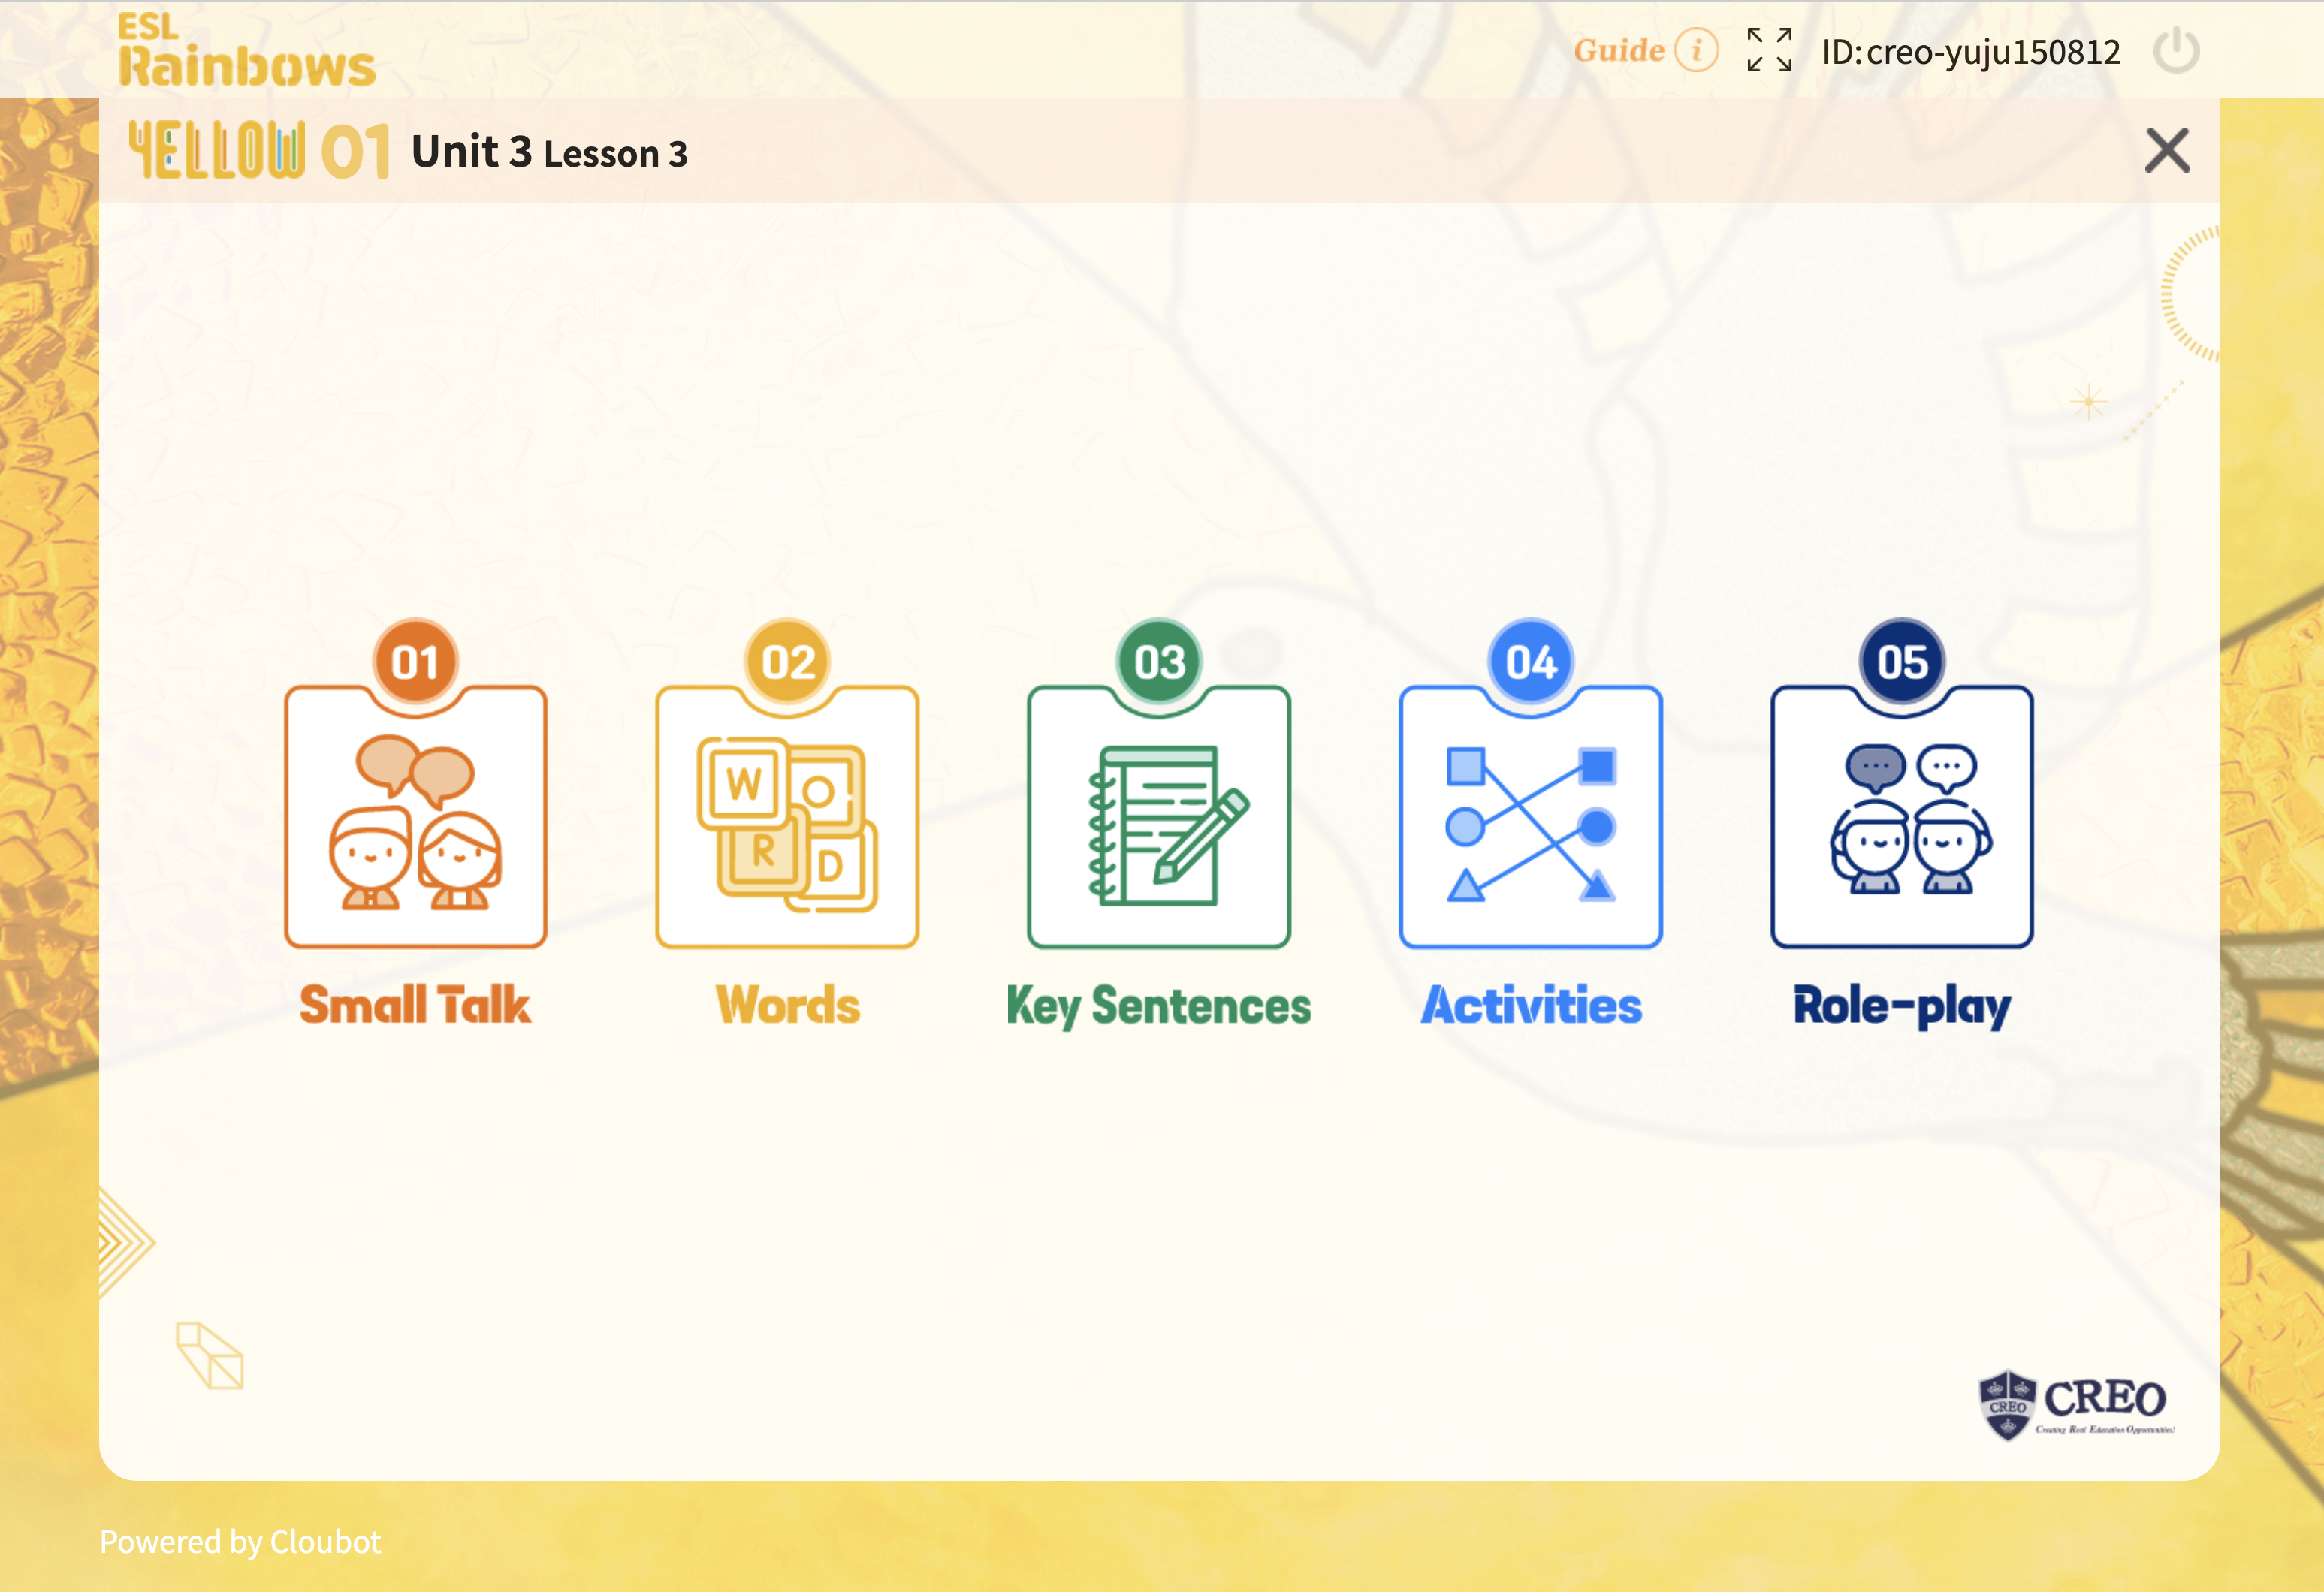Image resolution: width=2324 pixels, height=1592 pixels.
Task: Click the orange 01 number badge
Action: point(415,662)
